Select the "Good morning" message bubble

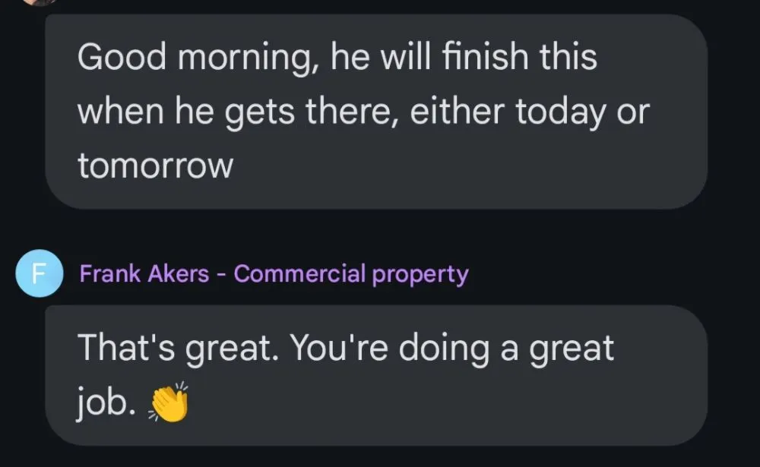coord(376,111)
